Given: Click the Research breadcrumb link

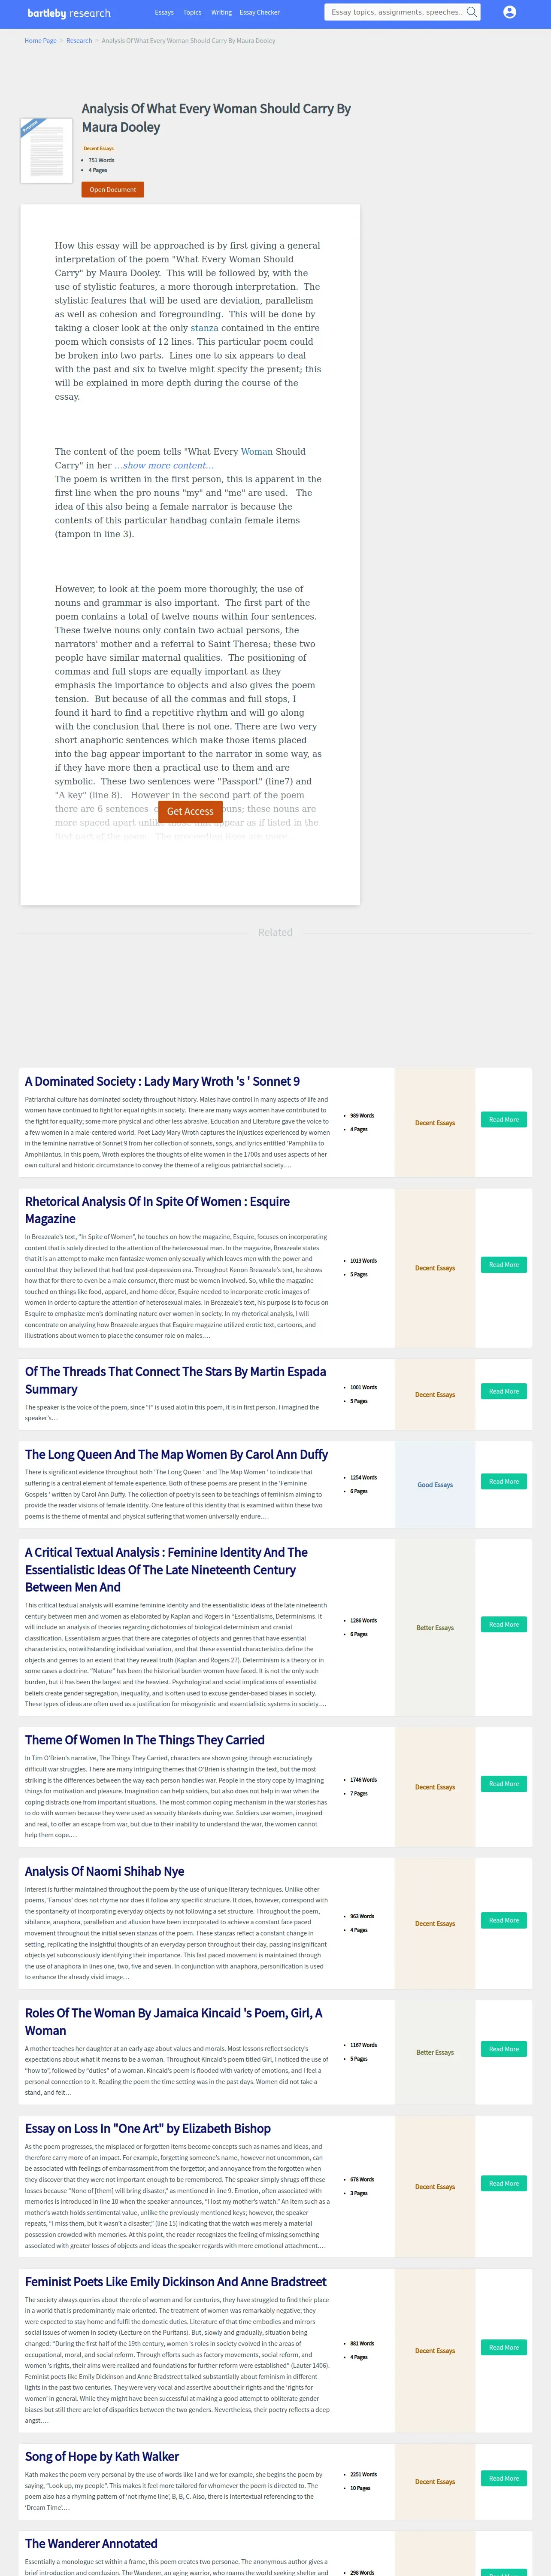Looking at the screenshot, I should pos(79,41).
